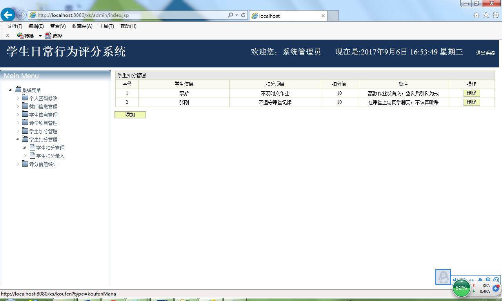The height and width of the screenshot is (301, 502).
Task: Click the browser forward arrow
Action: point(22,15)
